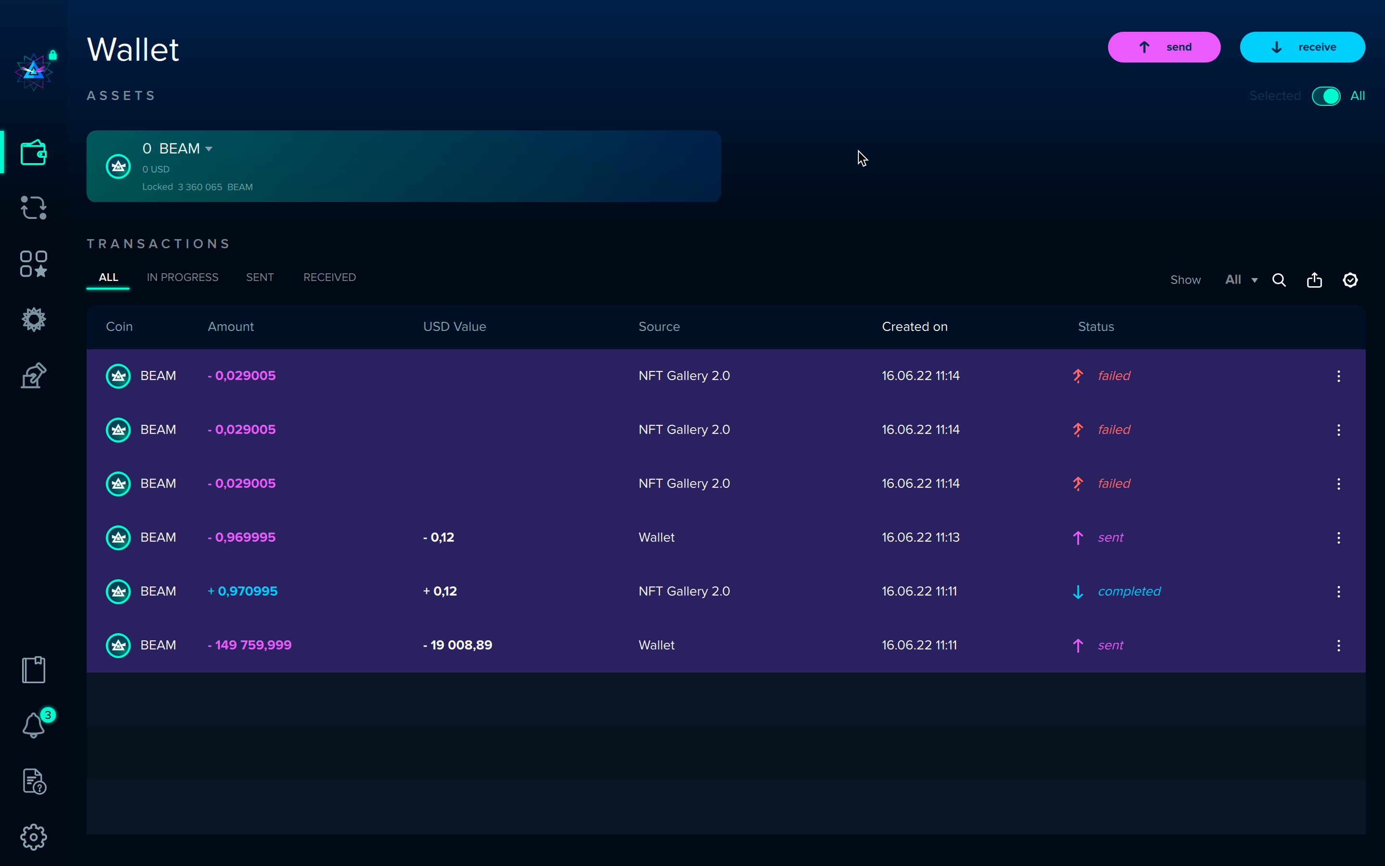The image size is (1385, 866).
Task: Switch to the IN PROGRESS tab
Action: tap(182, 277)
